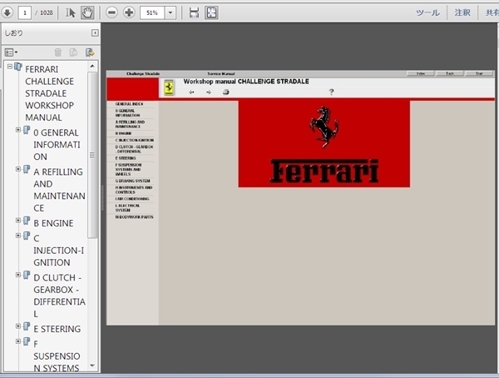Viewport: 499px width, 378px height.
Task: Open GENERAL INDEX link in manual
Action: [129, 104]
